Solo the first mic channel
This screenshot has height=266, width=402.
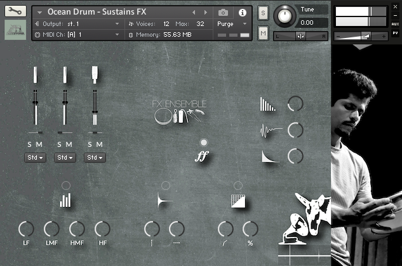[x=29, y=144]
